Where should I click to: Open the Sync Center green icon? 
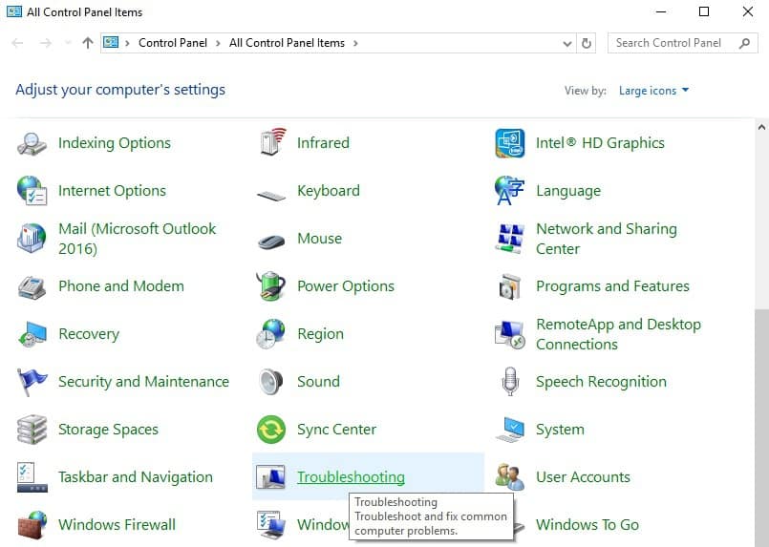pos(271,430)
